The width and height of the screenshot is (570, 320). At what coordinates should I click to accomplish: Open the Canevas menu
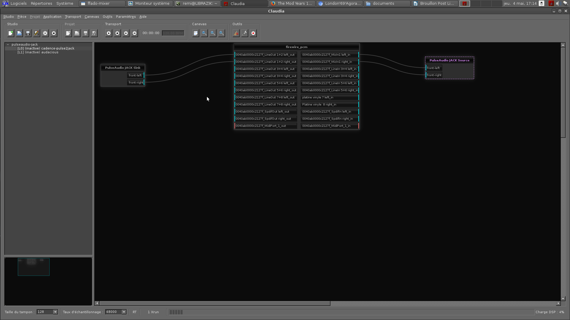[92, 17]
